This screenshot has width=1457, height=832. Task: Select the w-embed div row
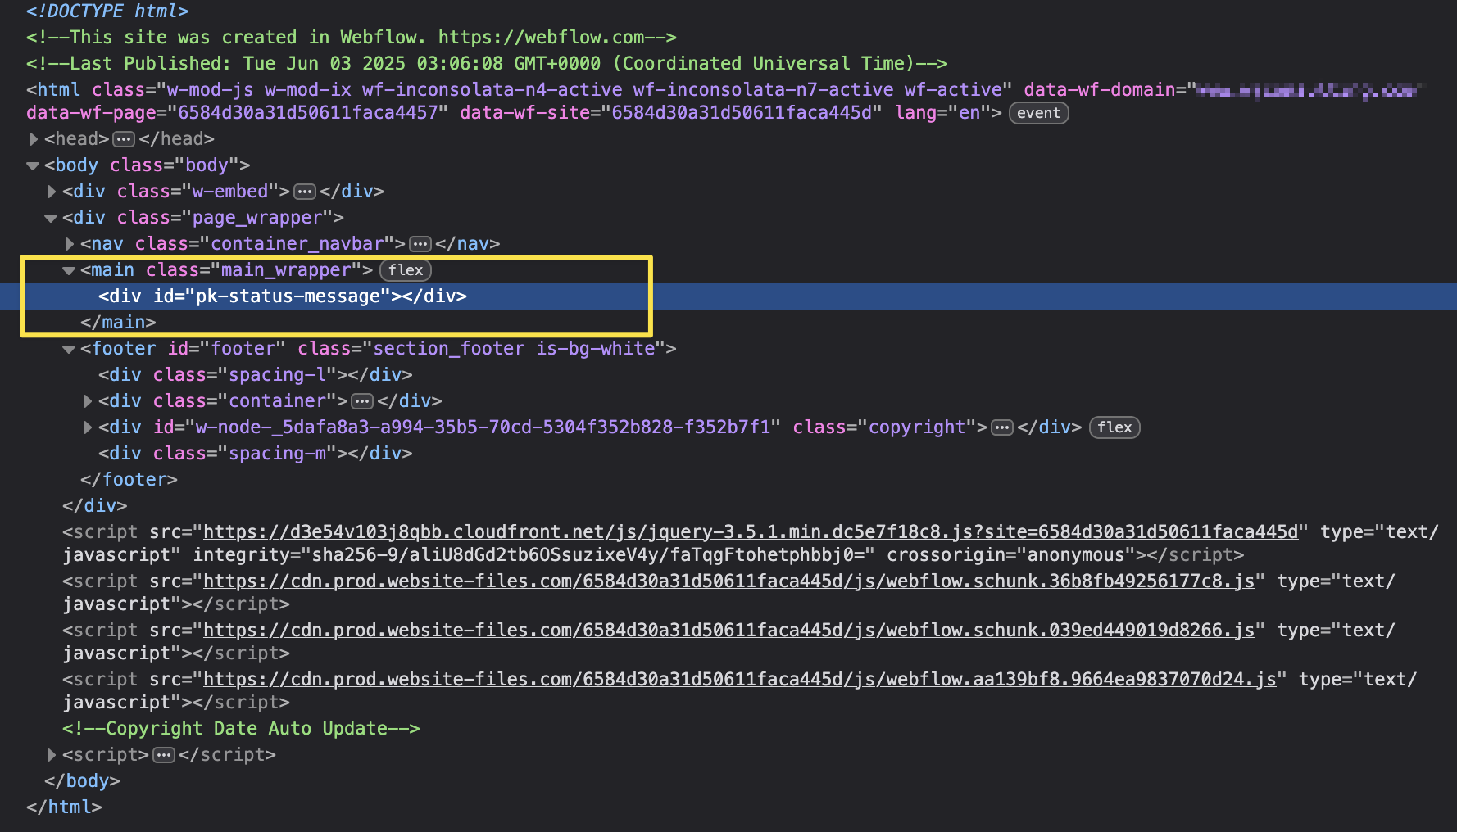(x=223, y=192)
